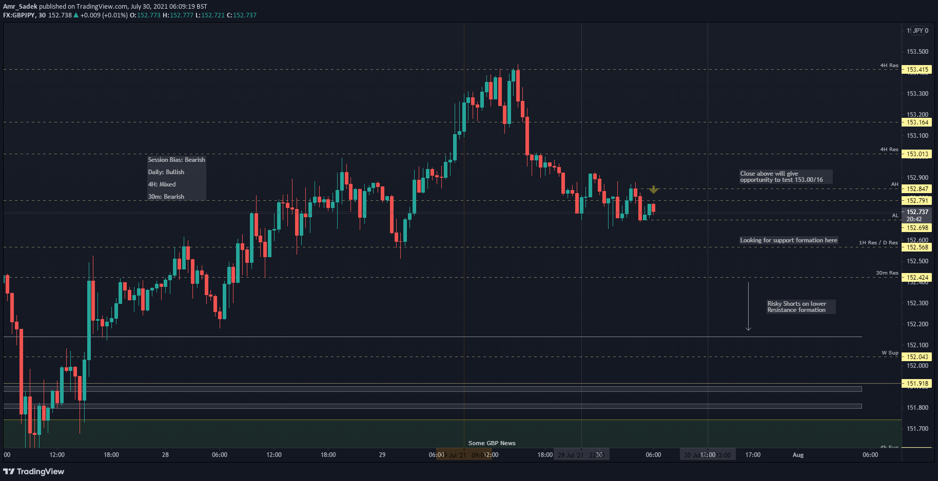
Task: Click the 'Looking for support formation here' annotation
Action: click(x=789, y=240)
